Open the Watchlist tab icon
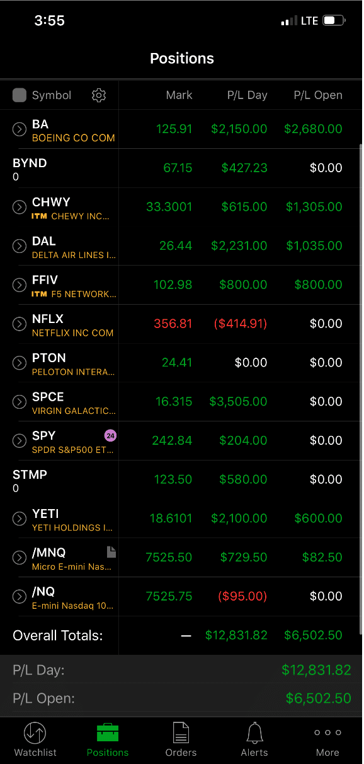The height and width of the screenshot is (764, 364). point(35,733)
